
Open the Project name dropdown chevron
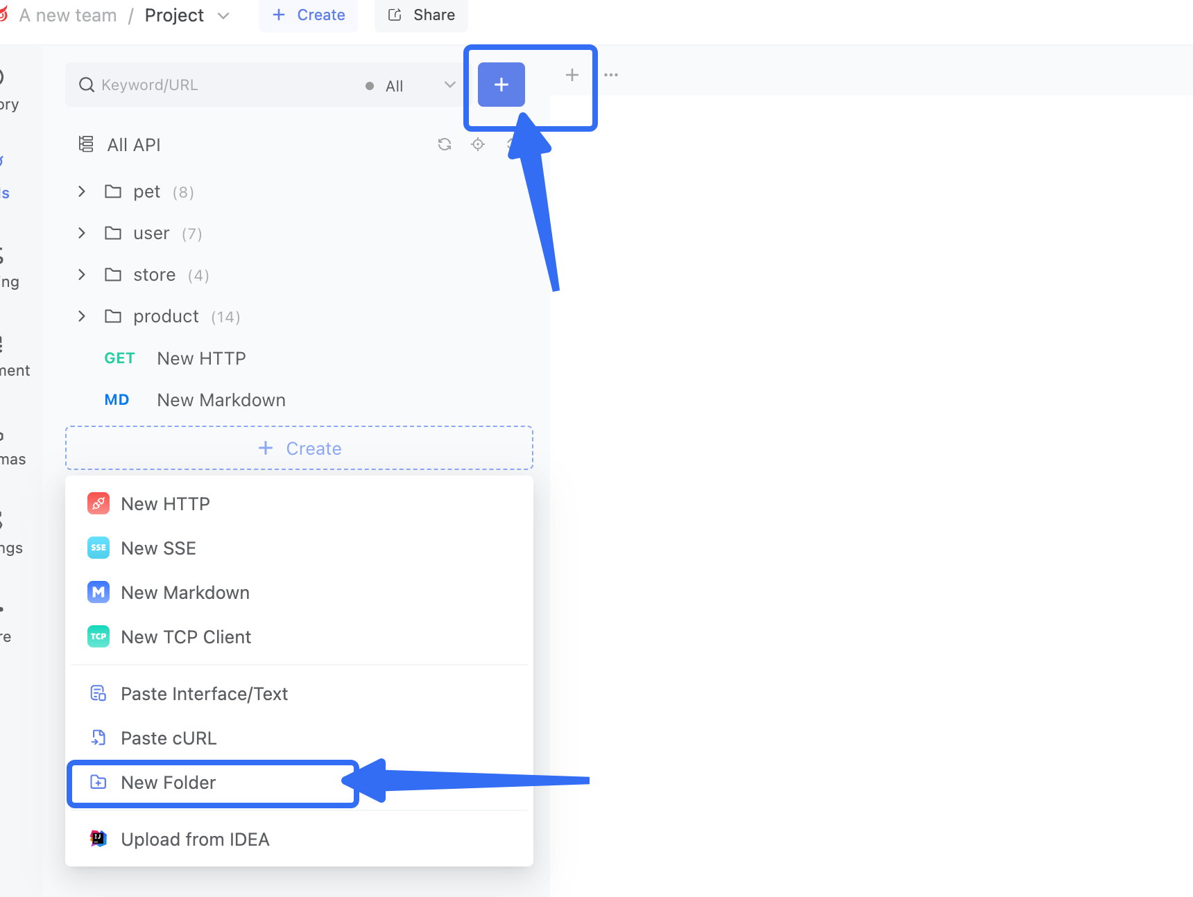coord(223,16)
